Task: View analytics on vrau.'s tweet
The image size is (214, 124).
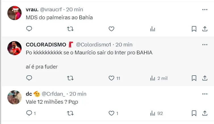Action: pyautogui.click(x=153, y=29)
